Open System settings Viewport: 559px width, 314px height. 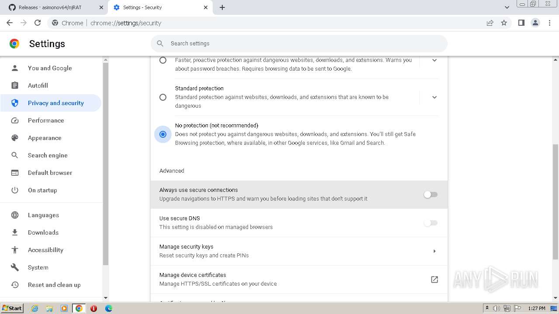(x=51, y=267)
